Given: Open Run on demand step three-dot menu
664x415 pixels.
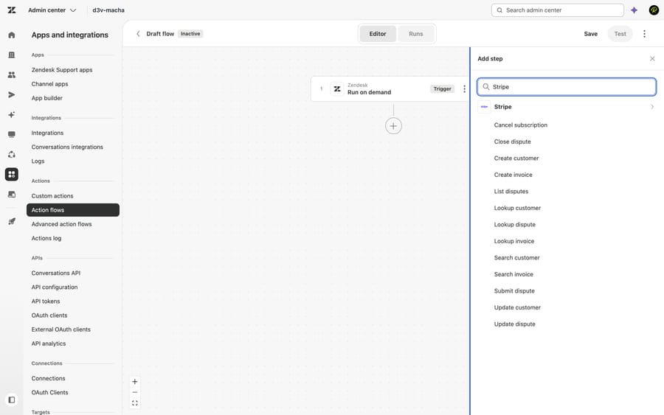Looking at the screenshot, I should 464,89.
